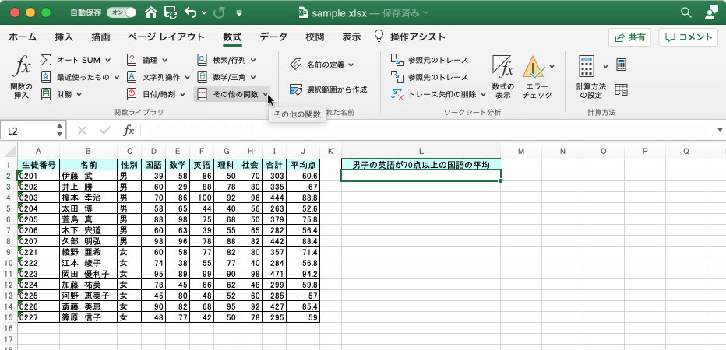Viewport: 726px width, 350px height.
Task: Select column L header
Action: (421, 151)
